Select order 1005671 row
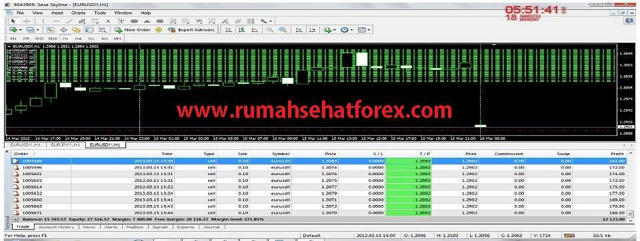Viewport: 640px width, 241px height. pos(319,213)
